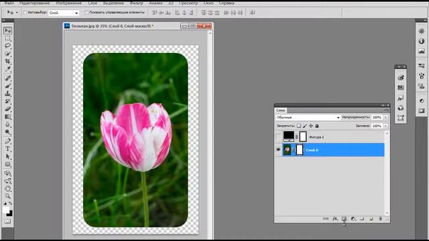Open the Layers panel options menu
This screenshot has width=429, height=241.
(386, 110)
